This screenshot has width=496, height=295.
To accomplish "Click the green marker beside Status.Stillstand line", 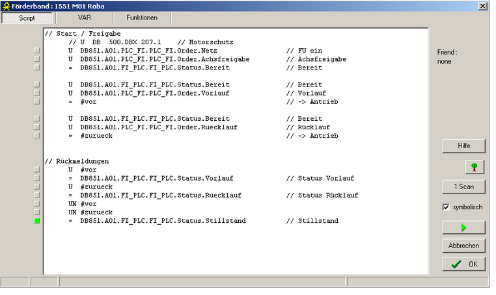I will tap(37, 221).
